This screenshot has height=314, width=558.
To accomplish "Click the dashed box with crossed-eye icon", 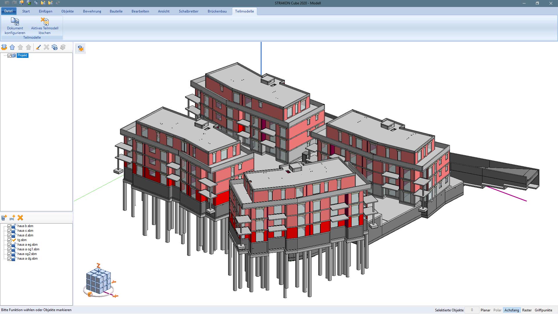I will (x=55, y=47).
